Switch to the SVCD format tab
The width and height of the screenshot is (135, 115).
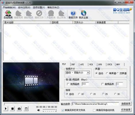[110, 64]
